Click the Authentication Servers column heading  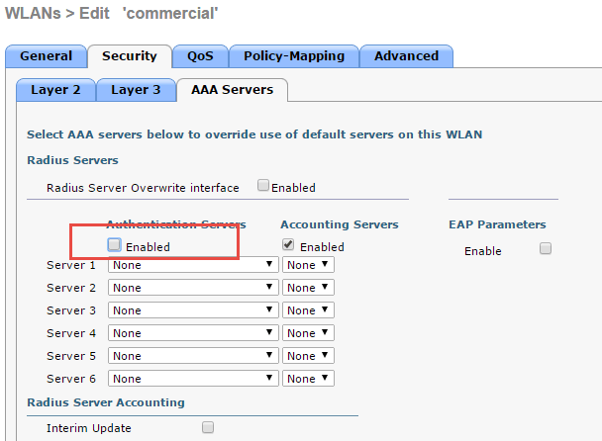[x=176, y=224]
